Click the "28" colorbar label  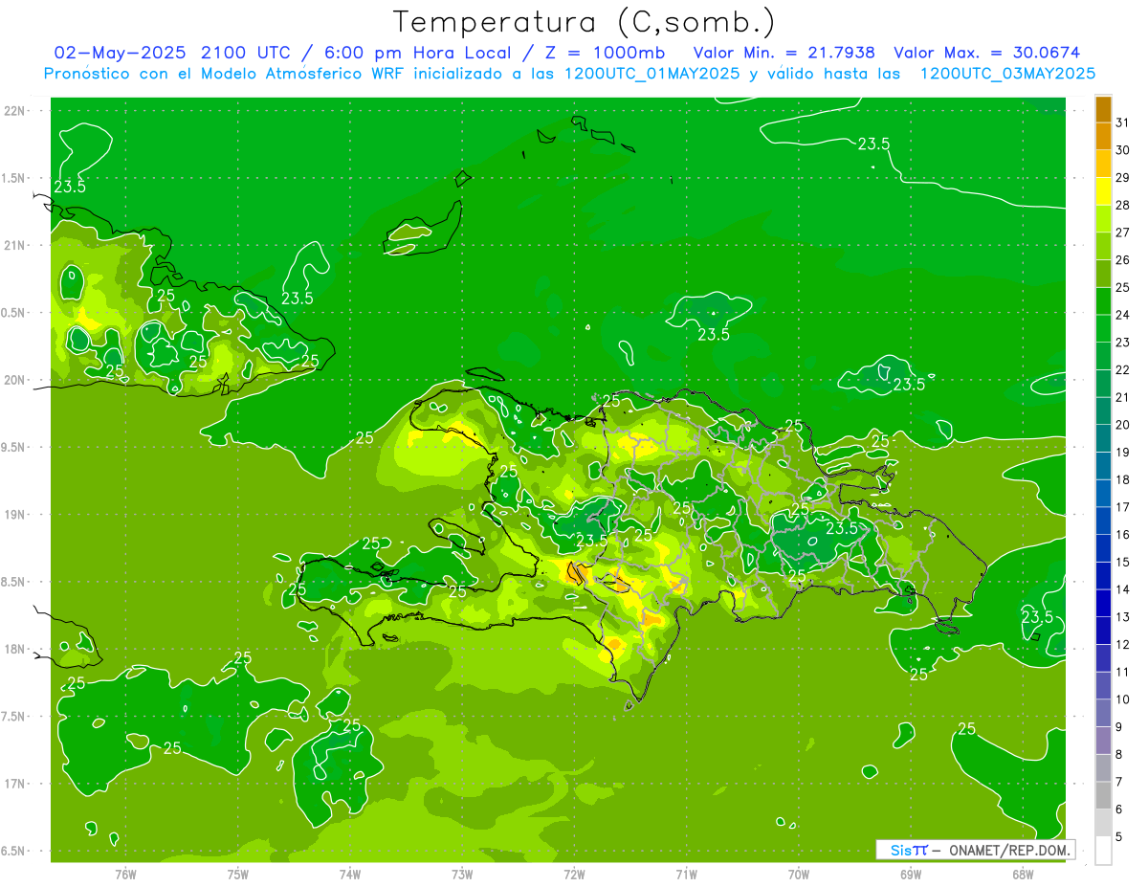1122,205
